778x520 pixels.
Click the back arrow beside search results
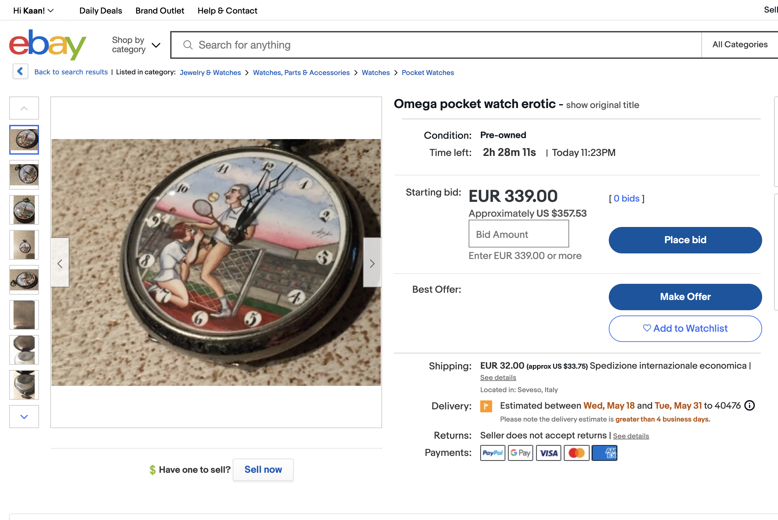tap(20, 71)
